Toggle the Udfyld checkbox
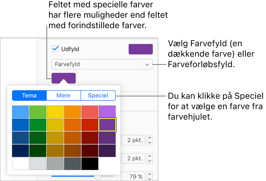 pos(55,49)
